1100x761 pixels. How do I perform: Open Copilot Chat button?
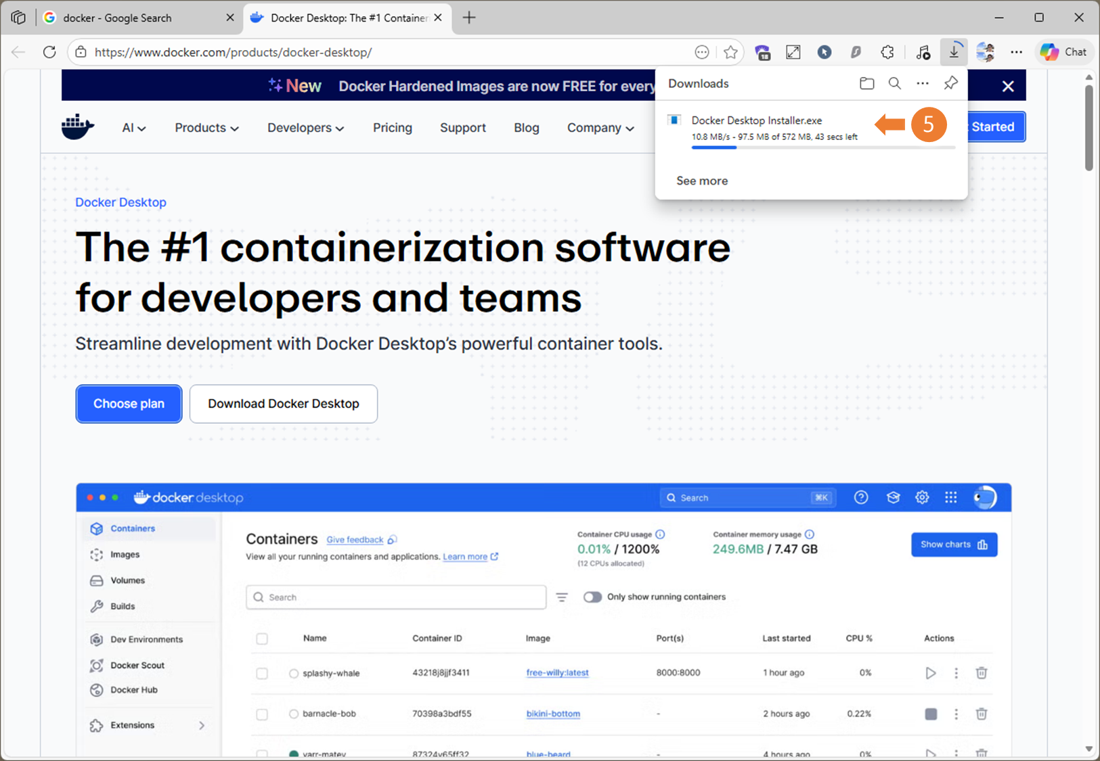(1064, 52)
